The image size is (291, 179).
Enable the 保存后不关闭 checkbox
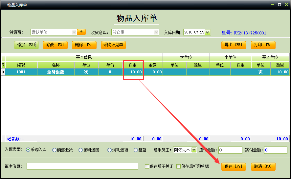coord(147,167)
